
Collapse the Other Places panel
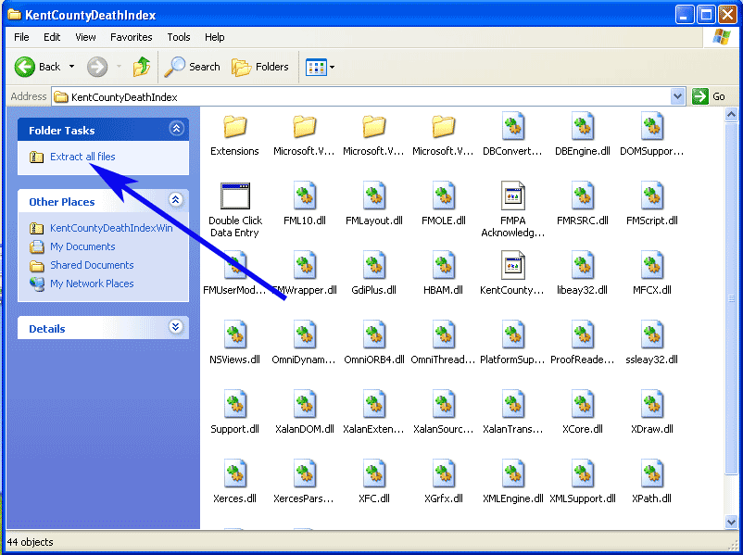point(175,200)
